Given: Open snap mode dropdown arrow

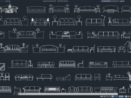Looking at the screenshot, I should pyautogui.click(x=108, y=96).
